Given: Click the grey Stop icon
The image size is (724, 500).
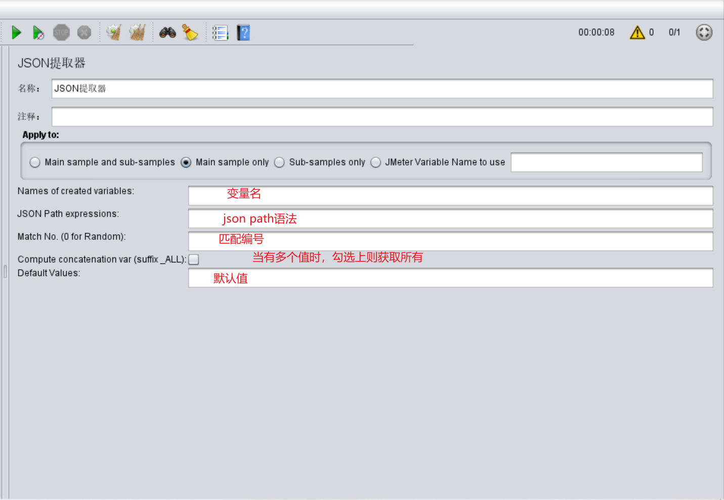Looking at the screenshot, I should [61, 33].
